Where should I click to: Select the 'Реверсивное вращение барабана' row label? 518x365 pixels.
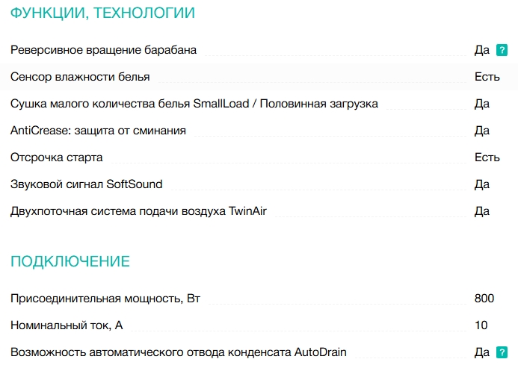104,50
